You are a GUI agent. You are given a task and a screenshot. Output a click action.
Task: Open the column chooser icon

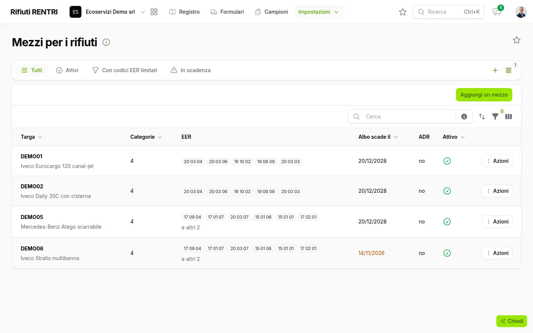click(x=509, y=117)
